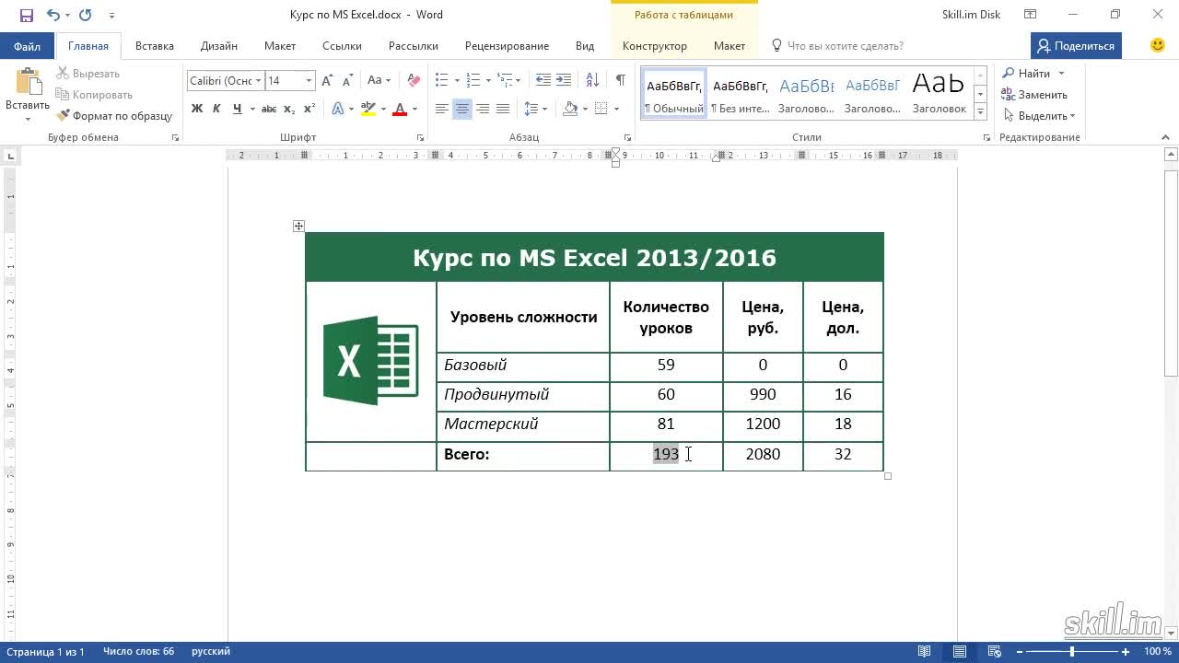The height and width of the screenshot is (663, 1179).
Task: Click the Поделиться share button
Action: [1074, 45]
